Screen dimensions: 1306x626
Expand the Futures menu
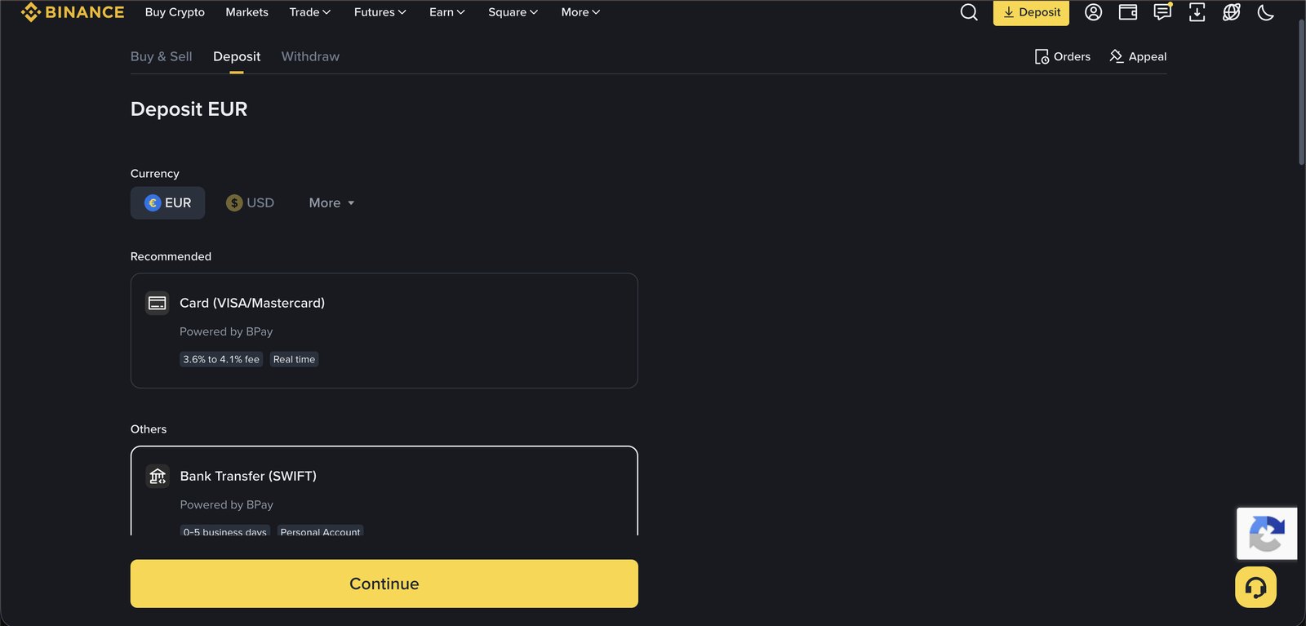click(380, 12)
